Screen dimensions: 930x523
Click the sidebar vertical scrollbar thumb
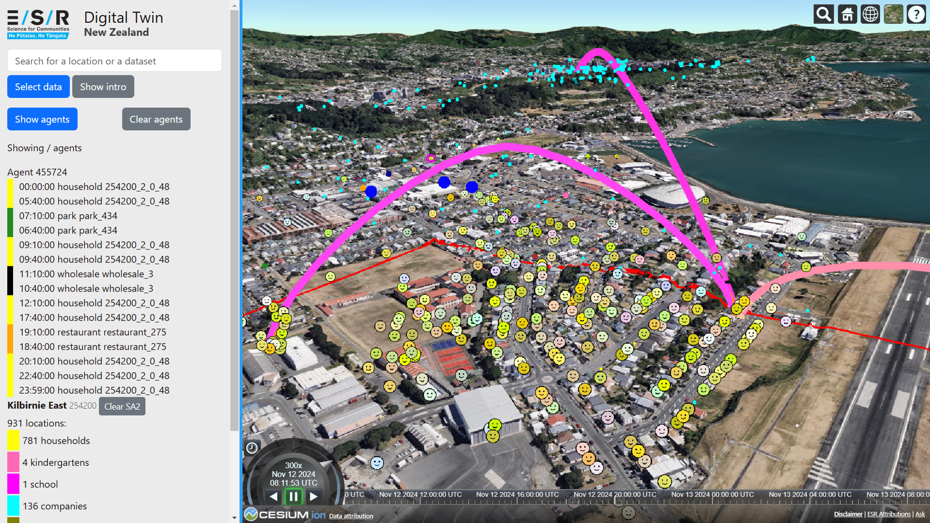coord(234,220)
